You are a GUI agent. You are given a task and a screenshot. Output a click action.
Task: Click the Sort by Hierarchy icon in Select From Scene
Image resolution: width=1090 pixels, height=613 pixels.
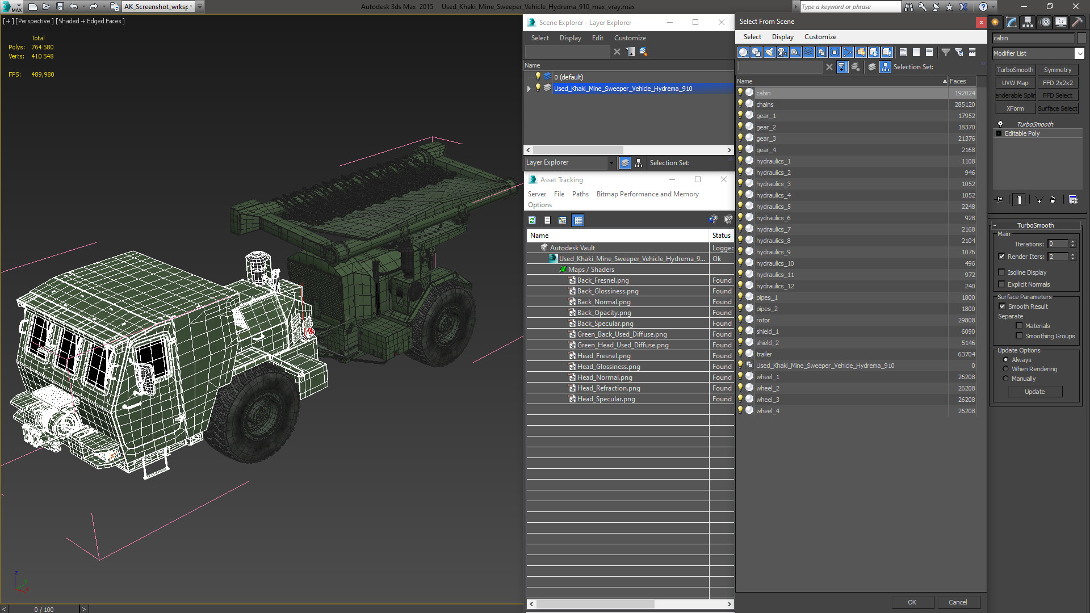[886, 67]
